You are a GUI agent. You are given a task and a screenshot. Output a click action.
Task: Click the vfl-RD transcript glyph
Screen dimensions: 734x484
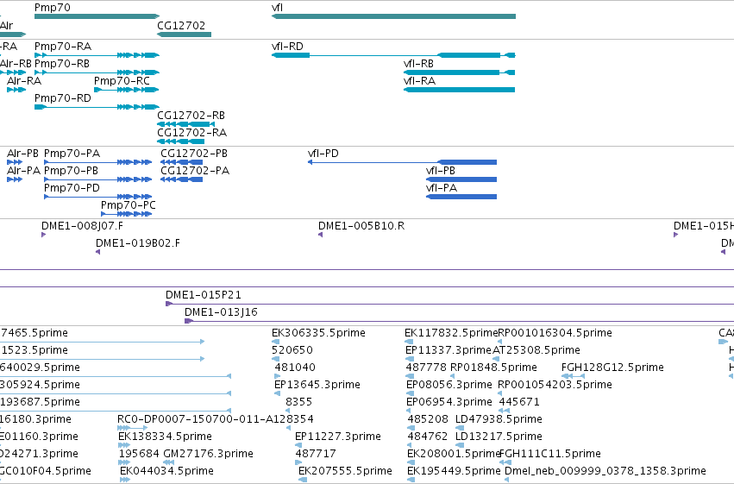[x=393, y=55]
